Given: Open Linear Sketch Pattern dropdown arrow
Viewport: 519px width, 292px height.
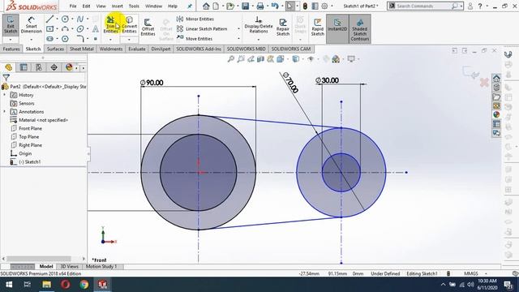Looking at the screenshot, I should click(x=238, y=29).
